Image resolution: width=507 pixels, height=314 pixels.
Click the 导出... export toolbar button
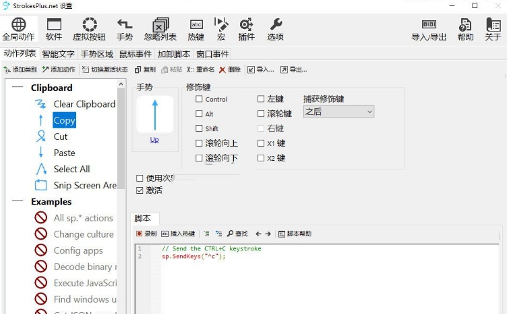pyautogui.click(x=293, y=70)
